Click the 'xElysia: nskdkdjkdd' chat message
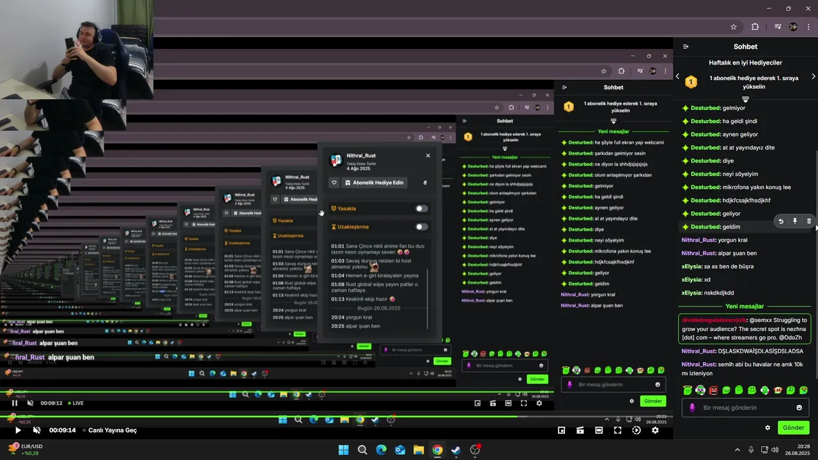Viewport: 818px width, 460px height. (x=707, y=293)
